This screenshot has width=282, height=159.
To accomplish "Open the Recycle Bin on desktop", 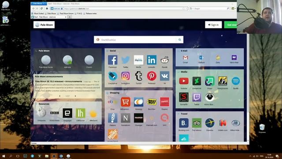I will (x=262, y=128).
